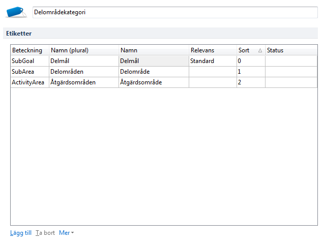Click the Status cell of SubGoal row
This screenshot has height=244, width=323.
290,61
